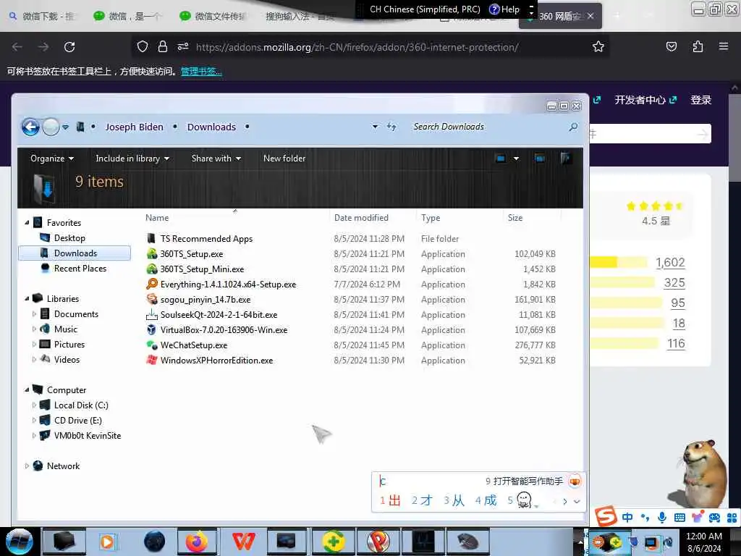Toggle the preview pane icon
The height and width of the screenshot is (556, 741).
[540, 159]
